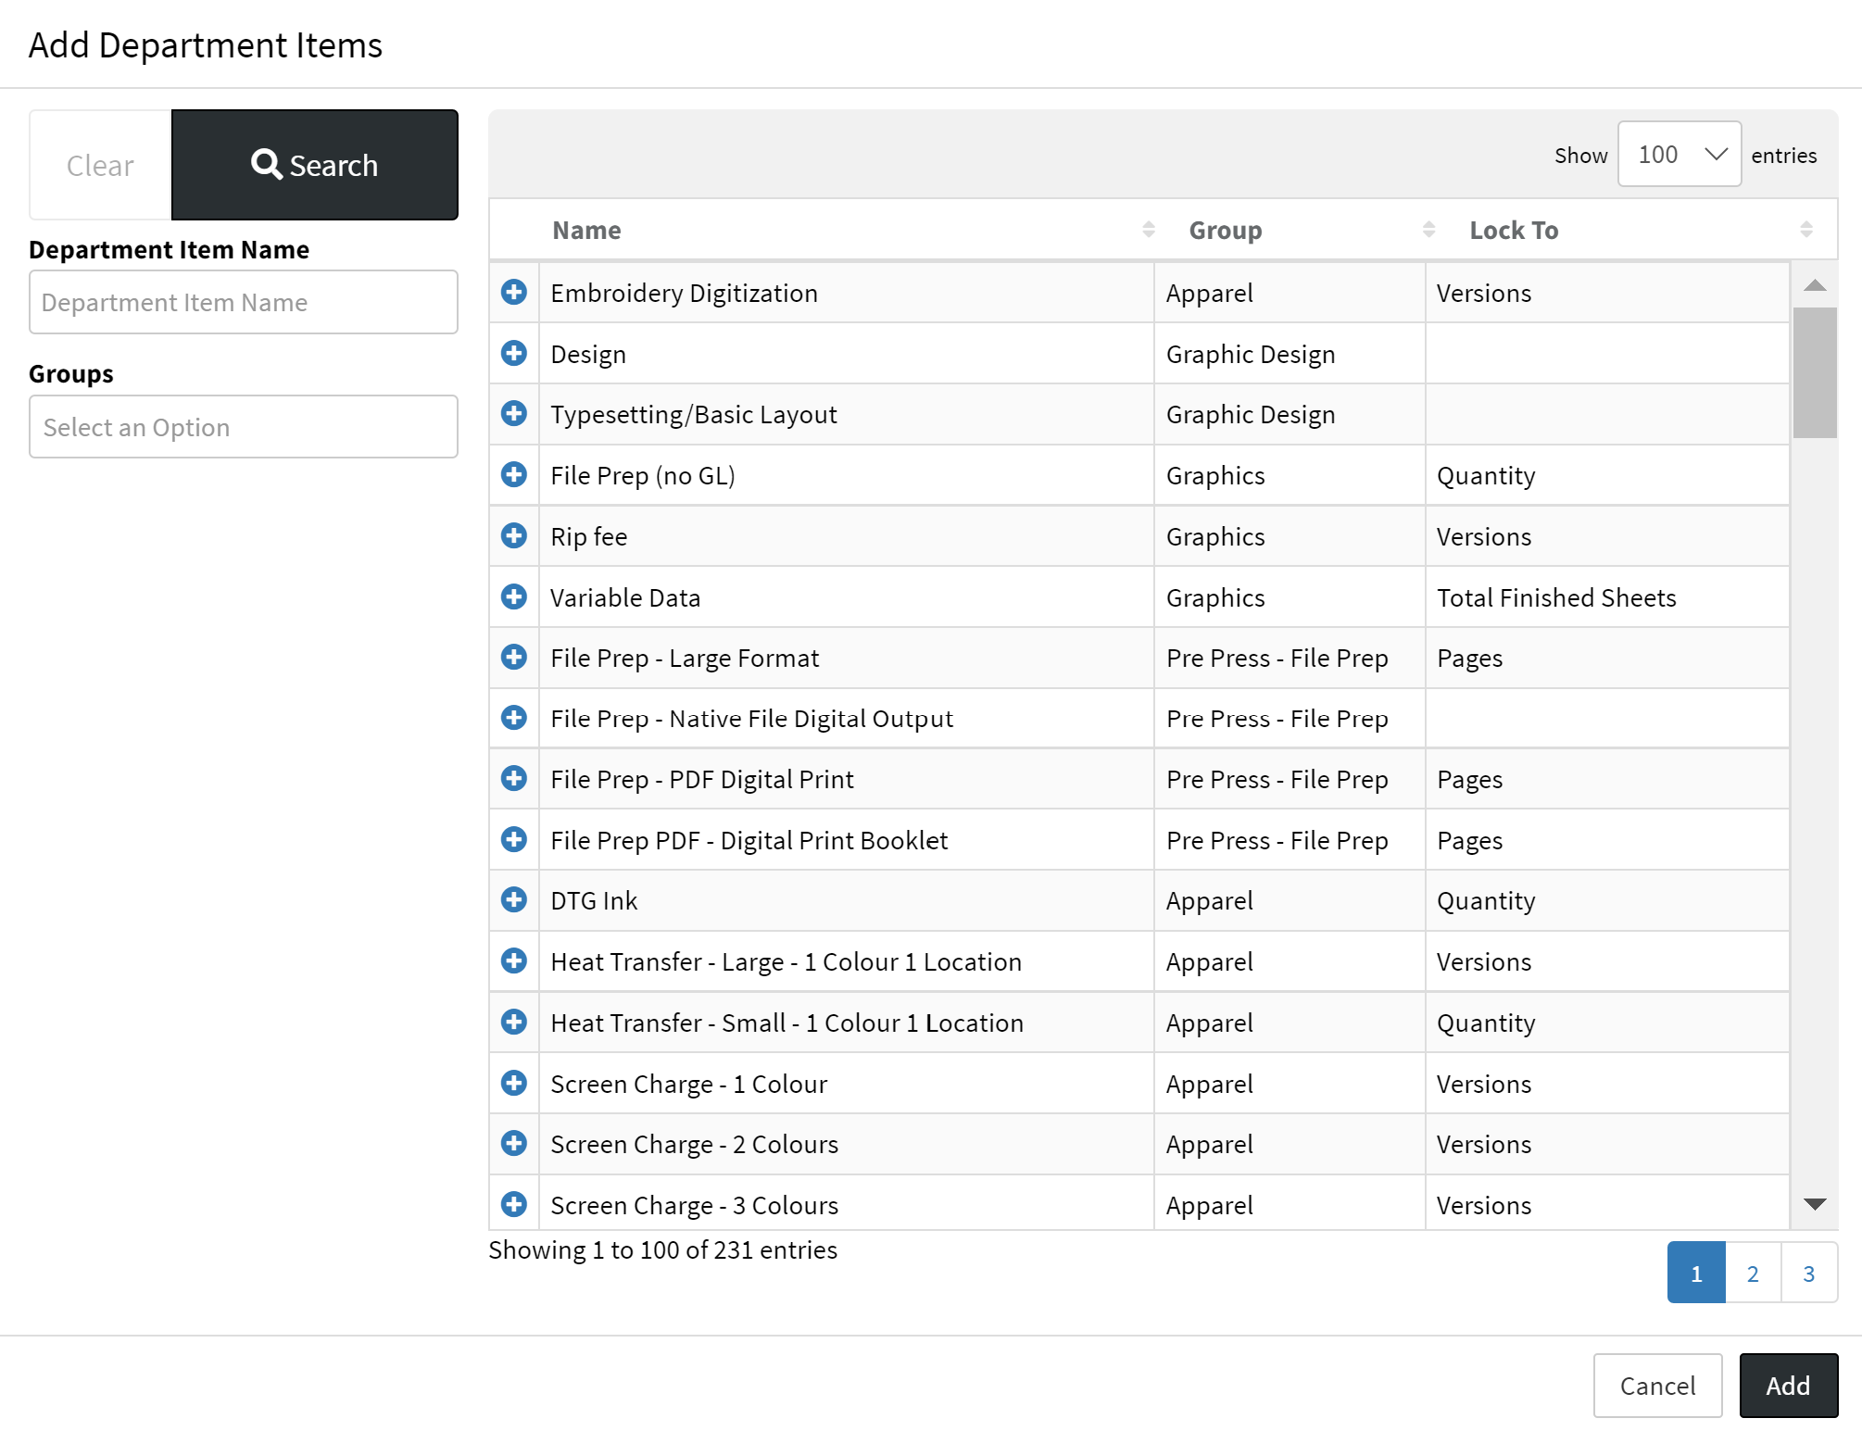This screenshot has width=1862, height=1431.
Task: Click plus icon for DTG Ink
Action: pos(514,899)
